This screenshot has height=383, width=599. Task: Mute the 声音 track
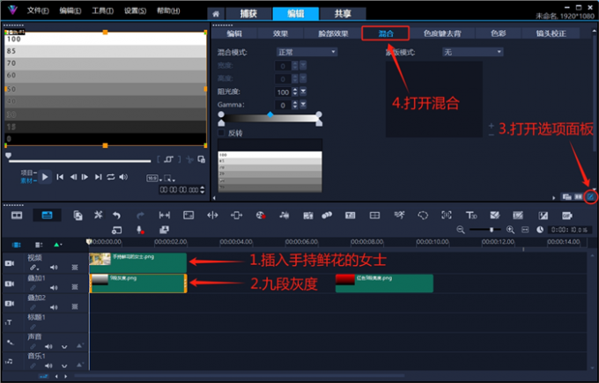tap(48, 346)
